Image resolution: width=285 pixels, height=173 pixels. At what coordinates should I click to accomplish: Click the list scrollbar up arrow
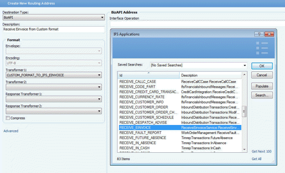(244, 75)
